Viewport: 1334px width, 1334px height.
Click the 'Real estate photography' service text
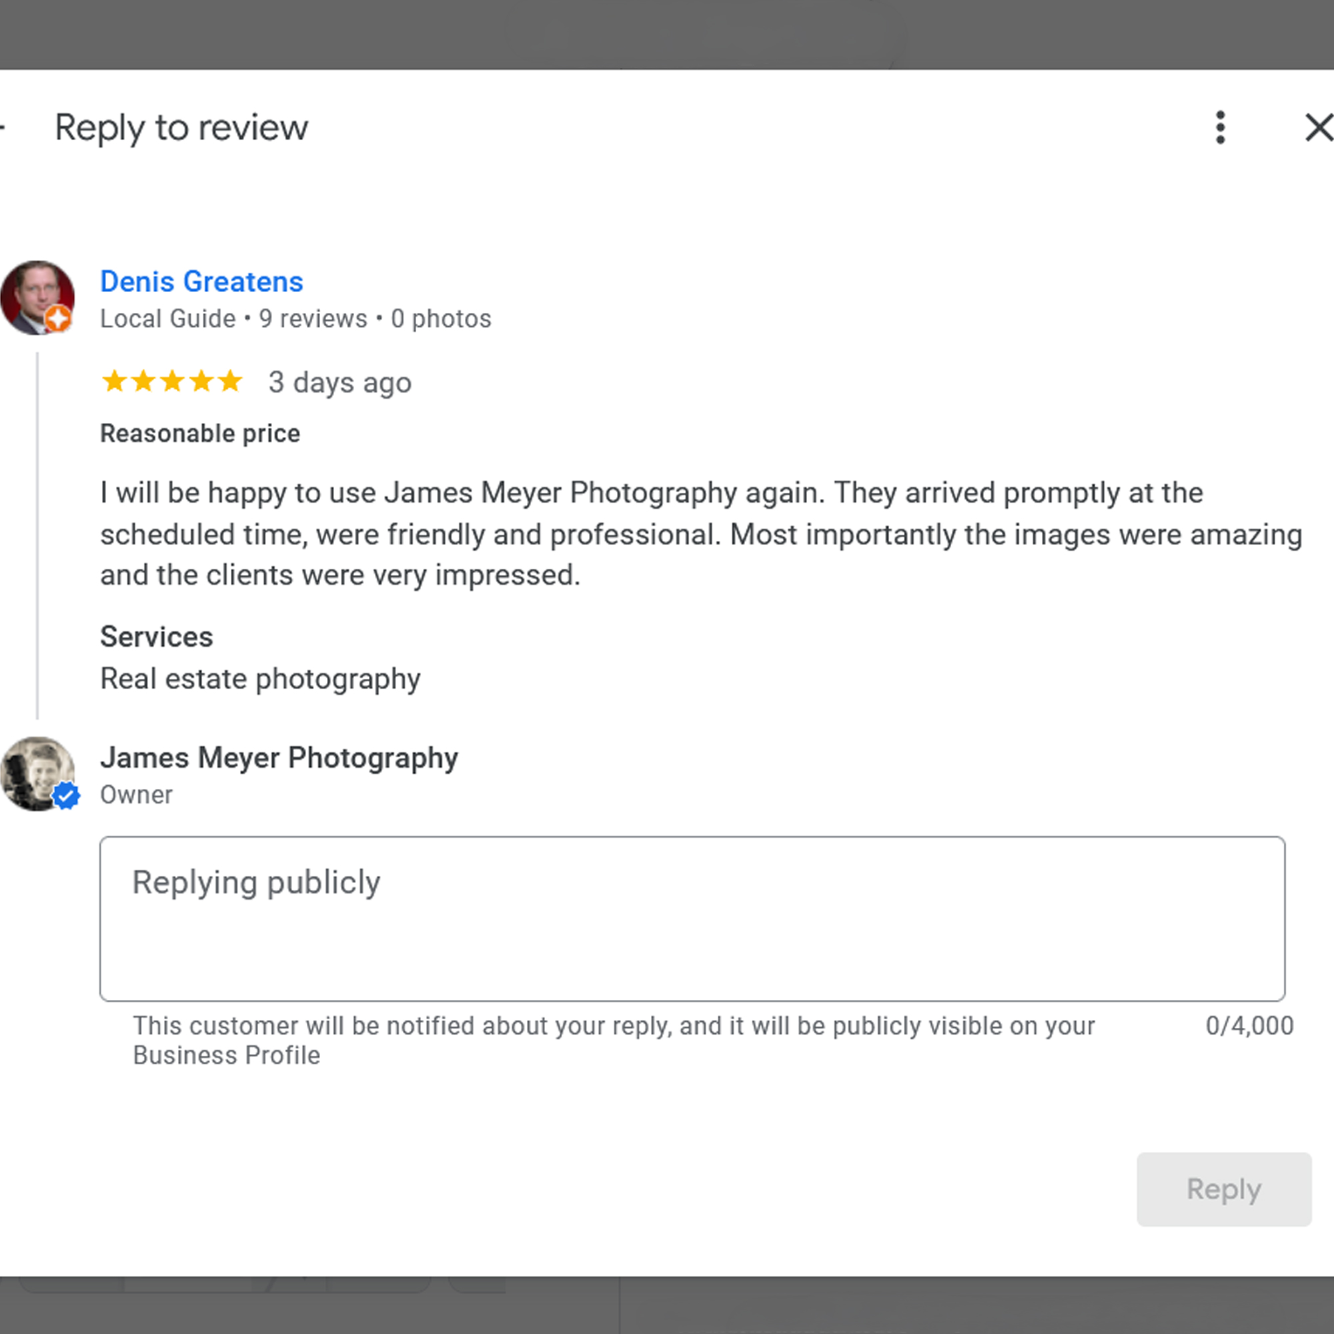coord(260,679)
